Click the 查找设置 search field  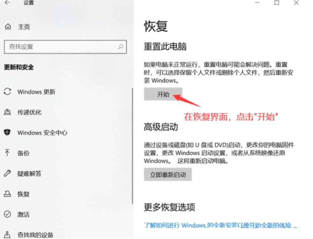pos(65,47)
